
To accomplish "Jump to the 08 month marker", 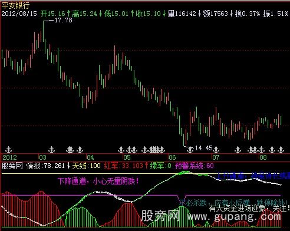I will 263,157.
